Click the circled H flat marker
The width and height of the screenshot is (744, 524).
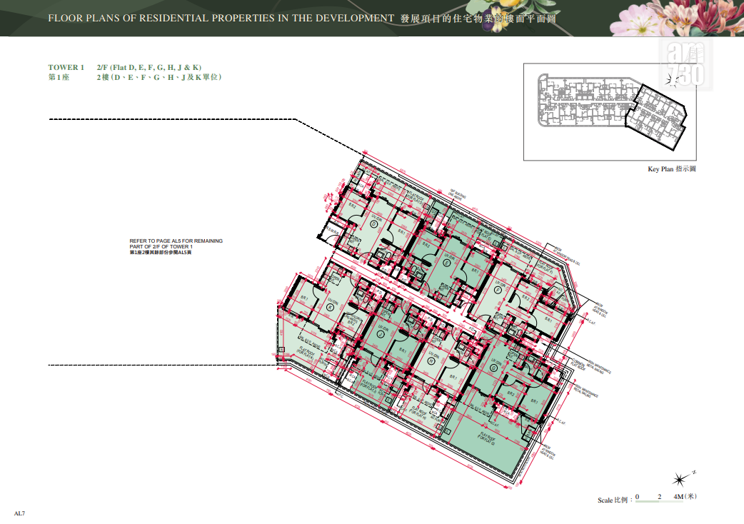(x=431, y=361)
